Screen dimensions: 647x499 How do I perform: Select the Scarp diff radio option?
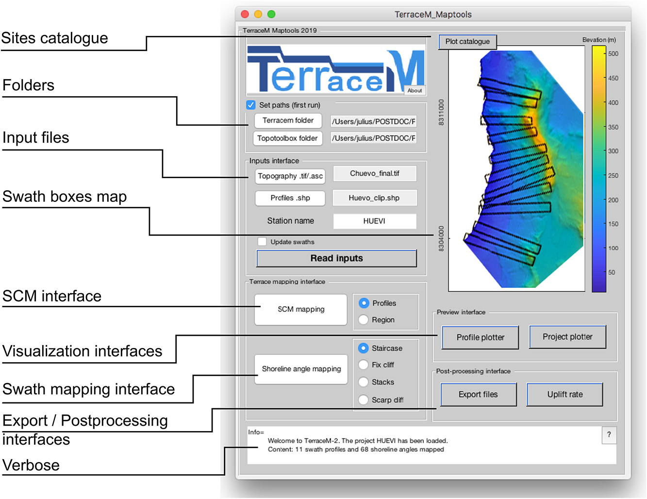click(x=364, y=400)
